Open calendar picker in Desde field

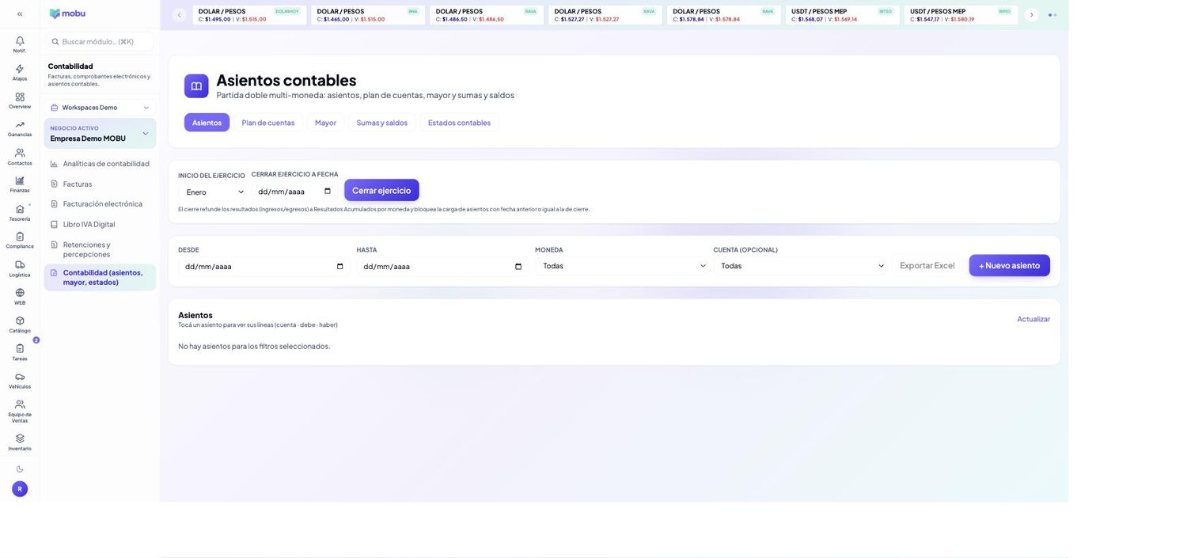tap(340, 267)
